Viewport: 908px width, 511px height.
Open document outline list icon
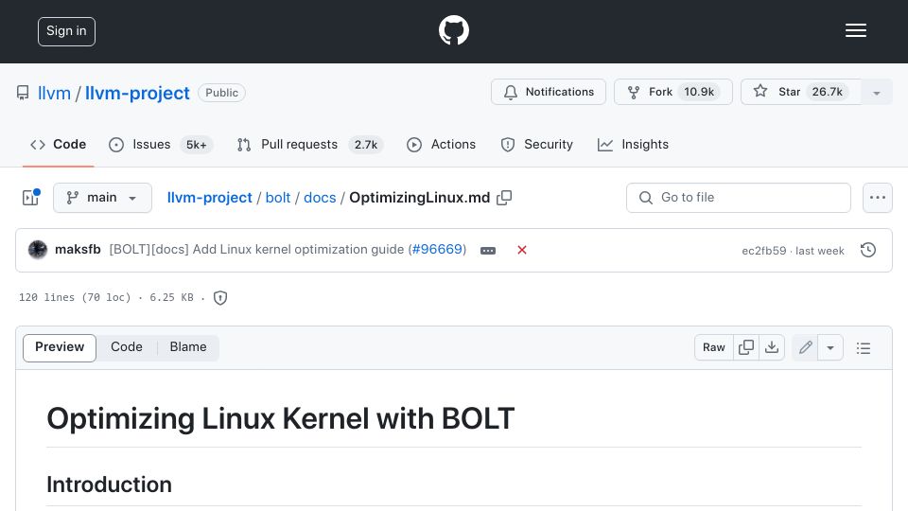(864, 347)
